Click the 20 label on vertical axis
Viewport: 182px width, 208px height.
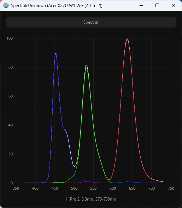[x=11, y=154]
